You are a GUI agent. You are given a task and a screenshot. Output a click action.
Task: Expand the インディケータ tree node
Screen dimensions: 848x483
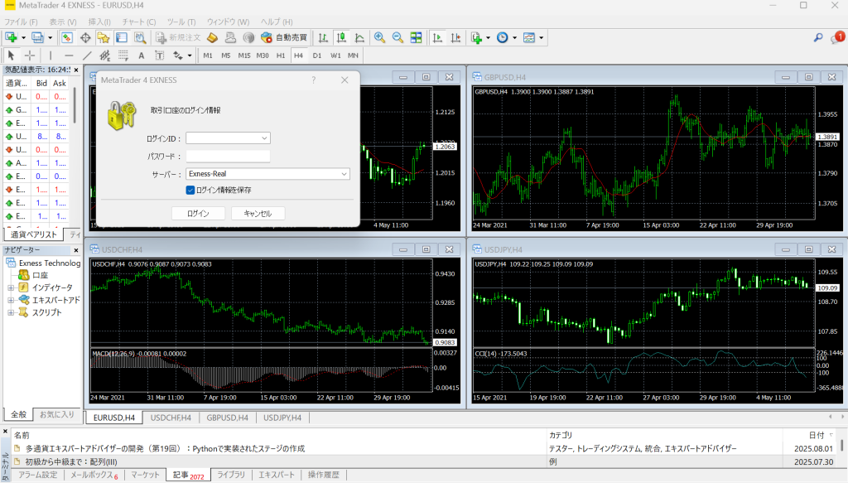(11, 287)
